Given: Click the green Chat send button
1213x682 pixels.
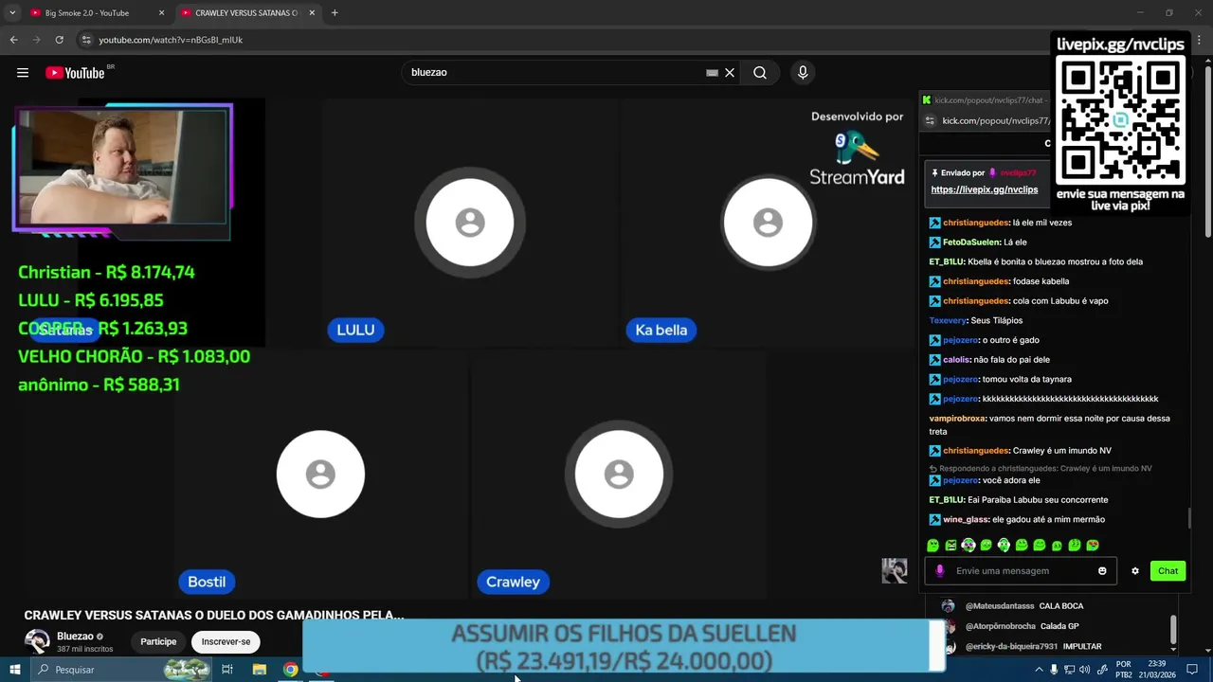Looking at the screenshot, I should point(1168,570).
